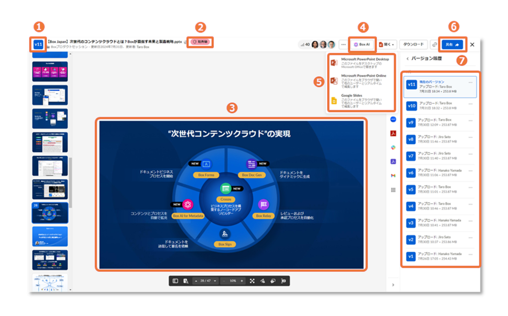The width and height of the screenshot is (508, 316).
Task: Click the 28 / 47 page number field
Action: pyautogui.click(x=206, y=281)
